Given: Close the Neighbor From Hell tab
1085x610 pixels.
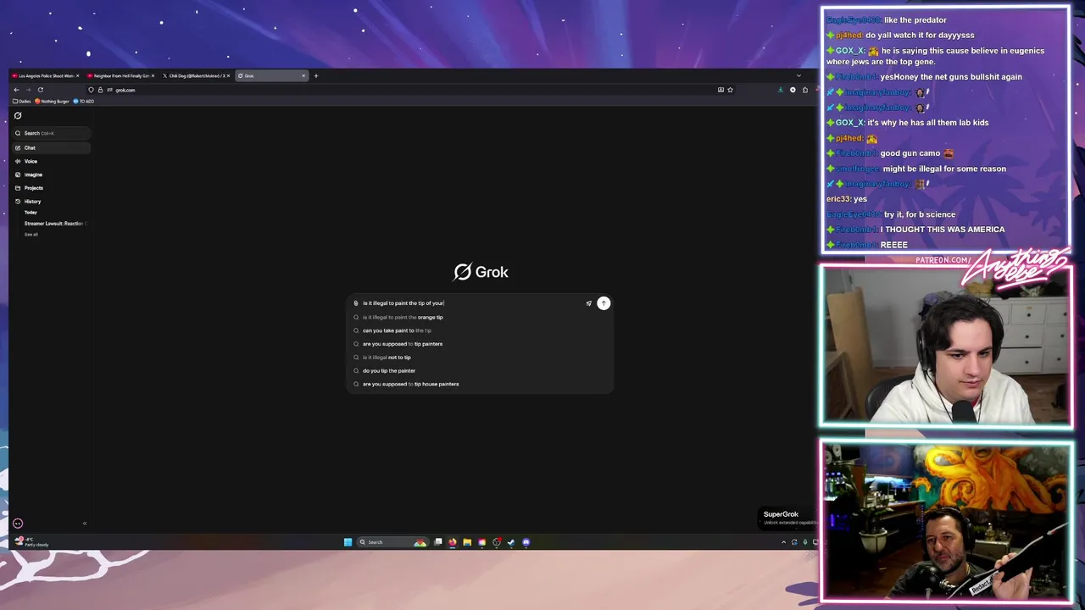Looking at the screenshot, I should pyautogui.click(x=153, y=76).
